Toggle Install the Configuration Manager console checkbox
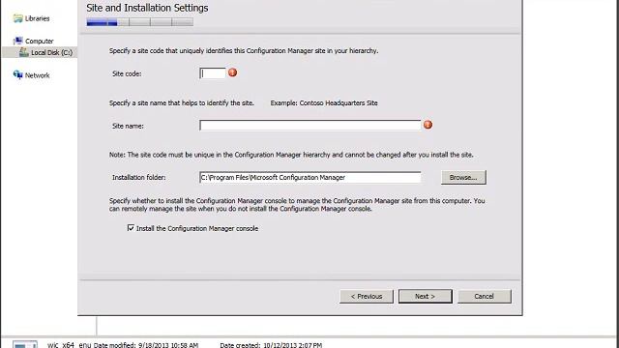The width and height of the screenshot is (619, 348). coord(131,228)
